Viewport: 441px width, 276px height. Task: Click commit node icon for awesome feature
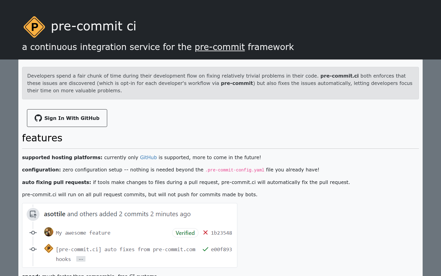33,233
